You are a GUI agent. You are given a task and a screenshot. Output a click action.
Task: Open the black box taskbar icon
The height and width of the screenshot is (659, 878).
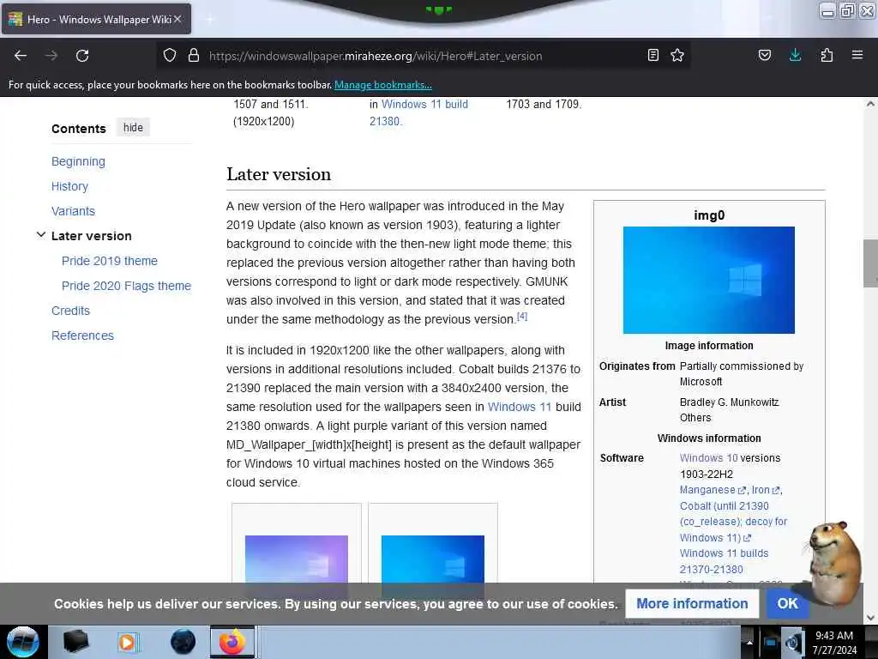pyautogui.click(x=75, y=642)
